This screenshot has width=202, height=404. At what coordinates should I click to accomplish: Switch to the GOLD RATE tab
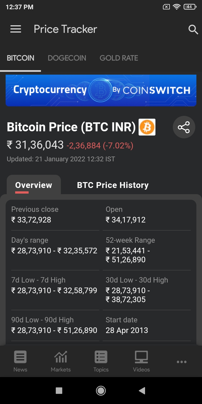(x=119, y=58)
